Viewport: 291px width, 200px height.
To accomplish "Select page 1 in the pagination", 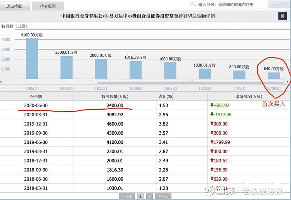I will coord(140,197).
